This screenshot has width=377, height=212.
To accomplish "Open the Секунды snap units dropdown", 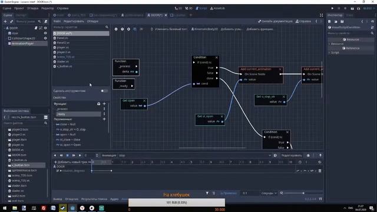I will (x=269, y=193).
